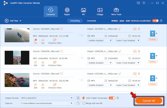Edit the 15553064 video
This screenshot has height=108, width=167.
pos(35,86)
